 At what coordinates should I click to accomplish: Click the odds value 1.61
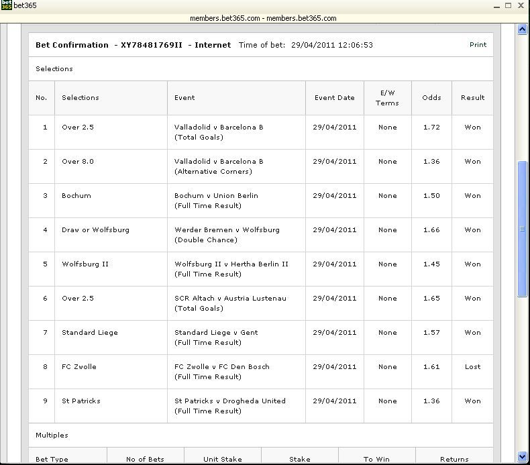point(431,366)
